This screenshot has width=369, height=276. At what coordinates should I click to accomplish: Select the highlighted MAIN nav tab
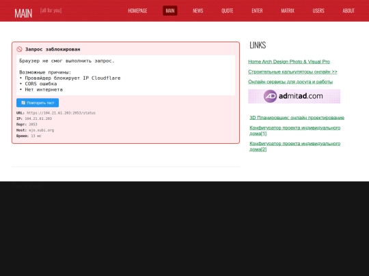coord(170,11)
